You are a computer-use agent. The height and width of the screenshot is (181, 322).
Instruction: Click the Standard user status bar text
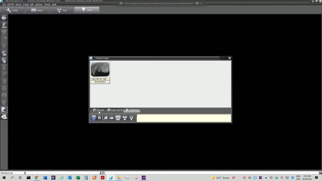click(7, 173)
